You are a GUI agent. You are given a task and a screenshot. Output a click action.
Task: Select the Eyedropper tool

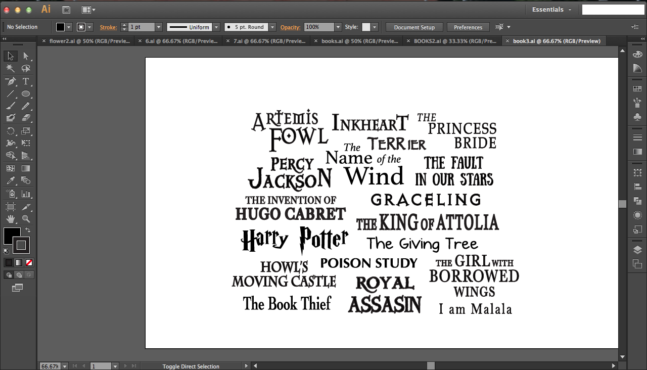(11, 181)
